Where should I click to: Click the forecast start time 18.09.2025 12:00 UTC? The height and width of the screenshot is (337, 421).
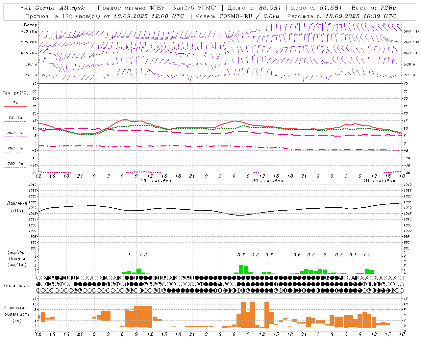tap(149, 16)
